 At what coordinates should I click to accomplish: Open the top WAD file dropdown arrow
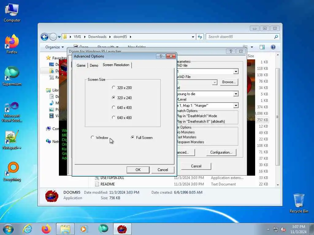point(236,72)
